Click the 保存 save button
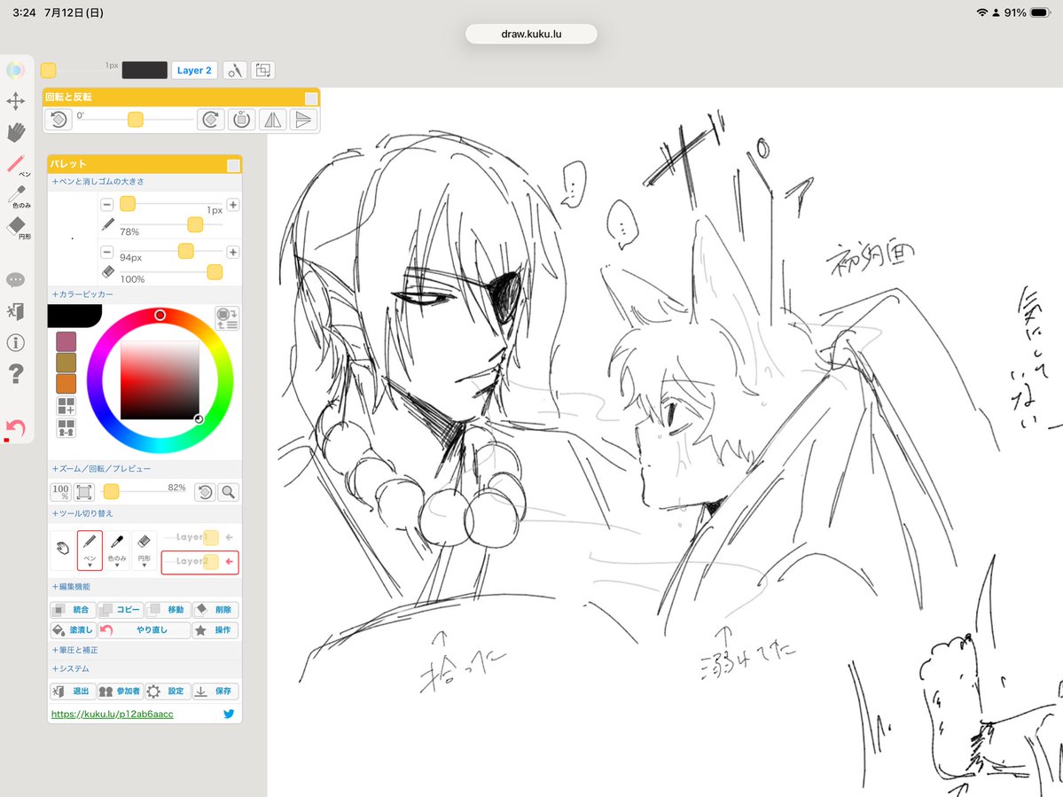The height and width of the screenshot is (797, 1063). pos(215,691)
